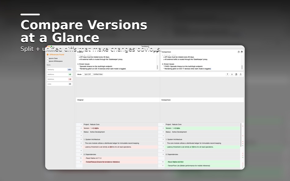Click the Deletions -8 stat row
The width and height of the screenshot is (290, 181).
(60, 79)
